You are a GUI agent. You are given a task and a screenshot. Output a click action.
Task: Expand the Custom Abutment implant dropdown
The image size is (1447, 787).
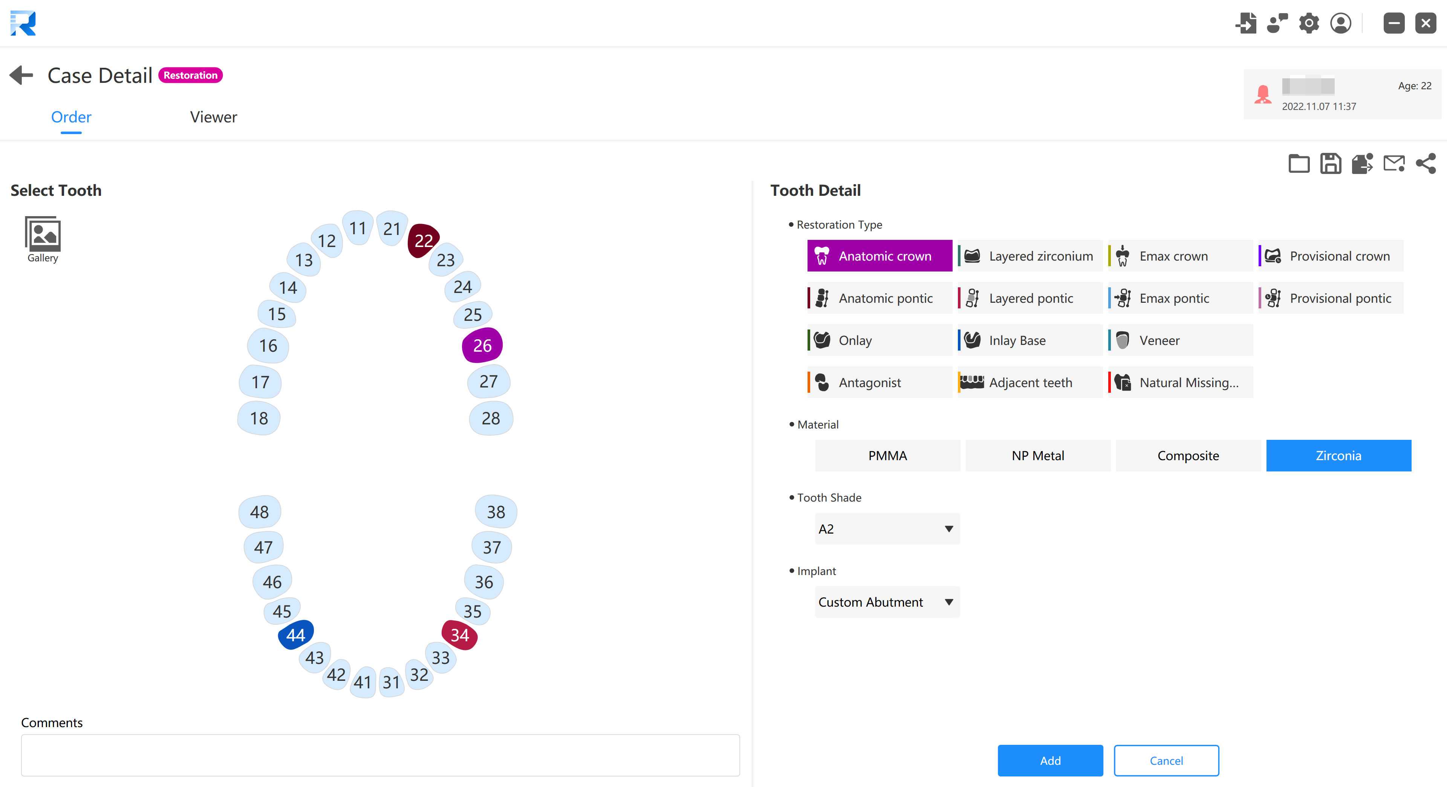pos(948,602)
